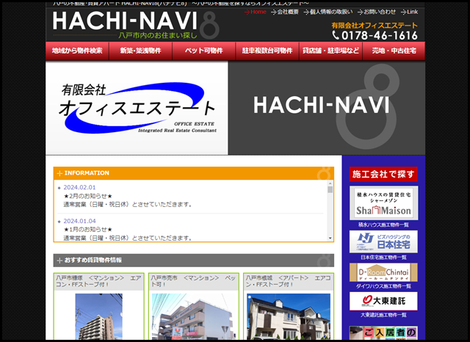Click the オフィスエステート company logo banner
Screen dimensions: 470x342
pyautogui.click(x=137, y=108)
